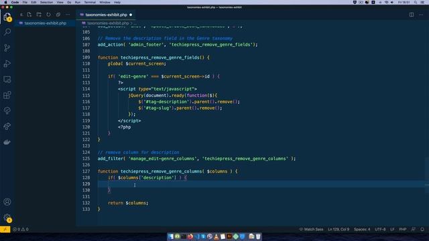Open the Search view in activity bar
429x241 pixels.
click(7, 32)
